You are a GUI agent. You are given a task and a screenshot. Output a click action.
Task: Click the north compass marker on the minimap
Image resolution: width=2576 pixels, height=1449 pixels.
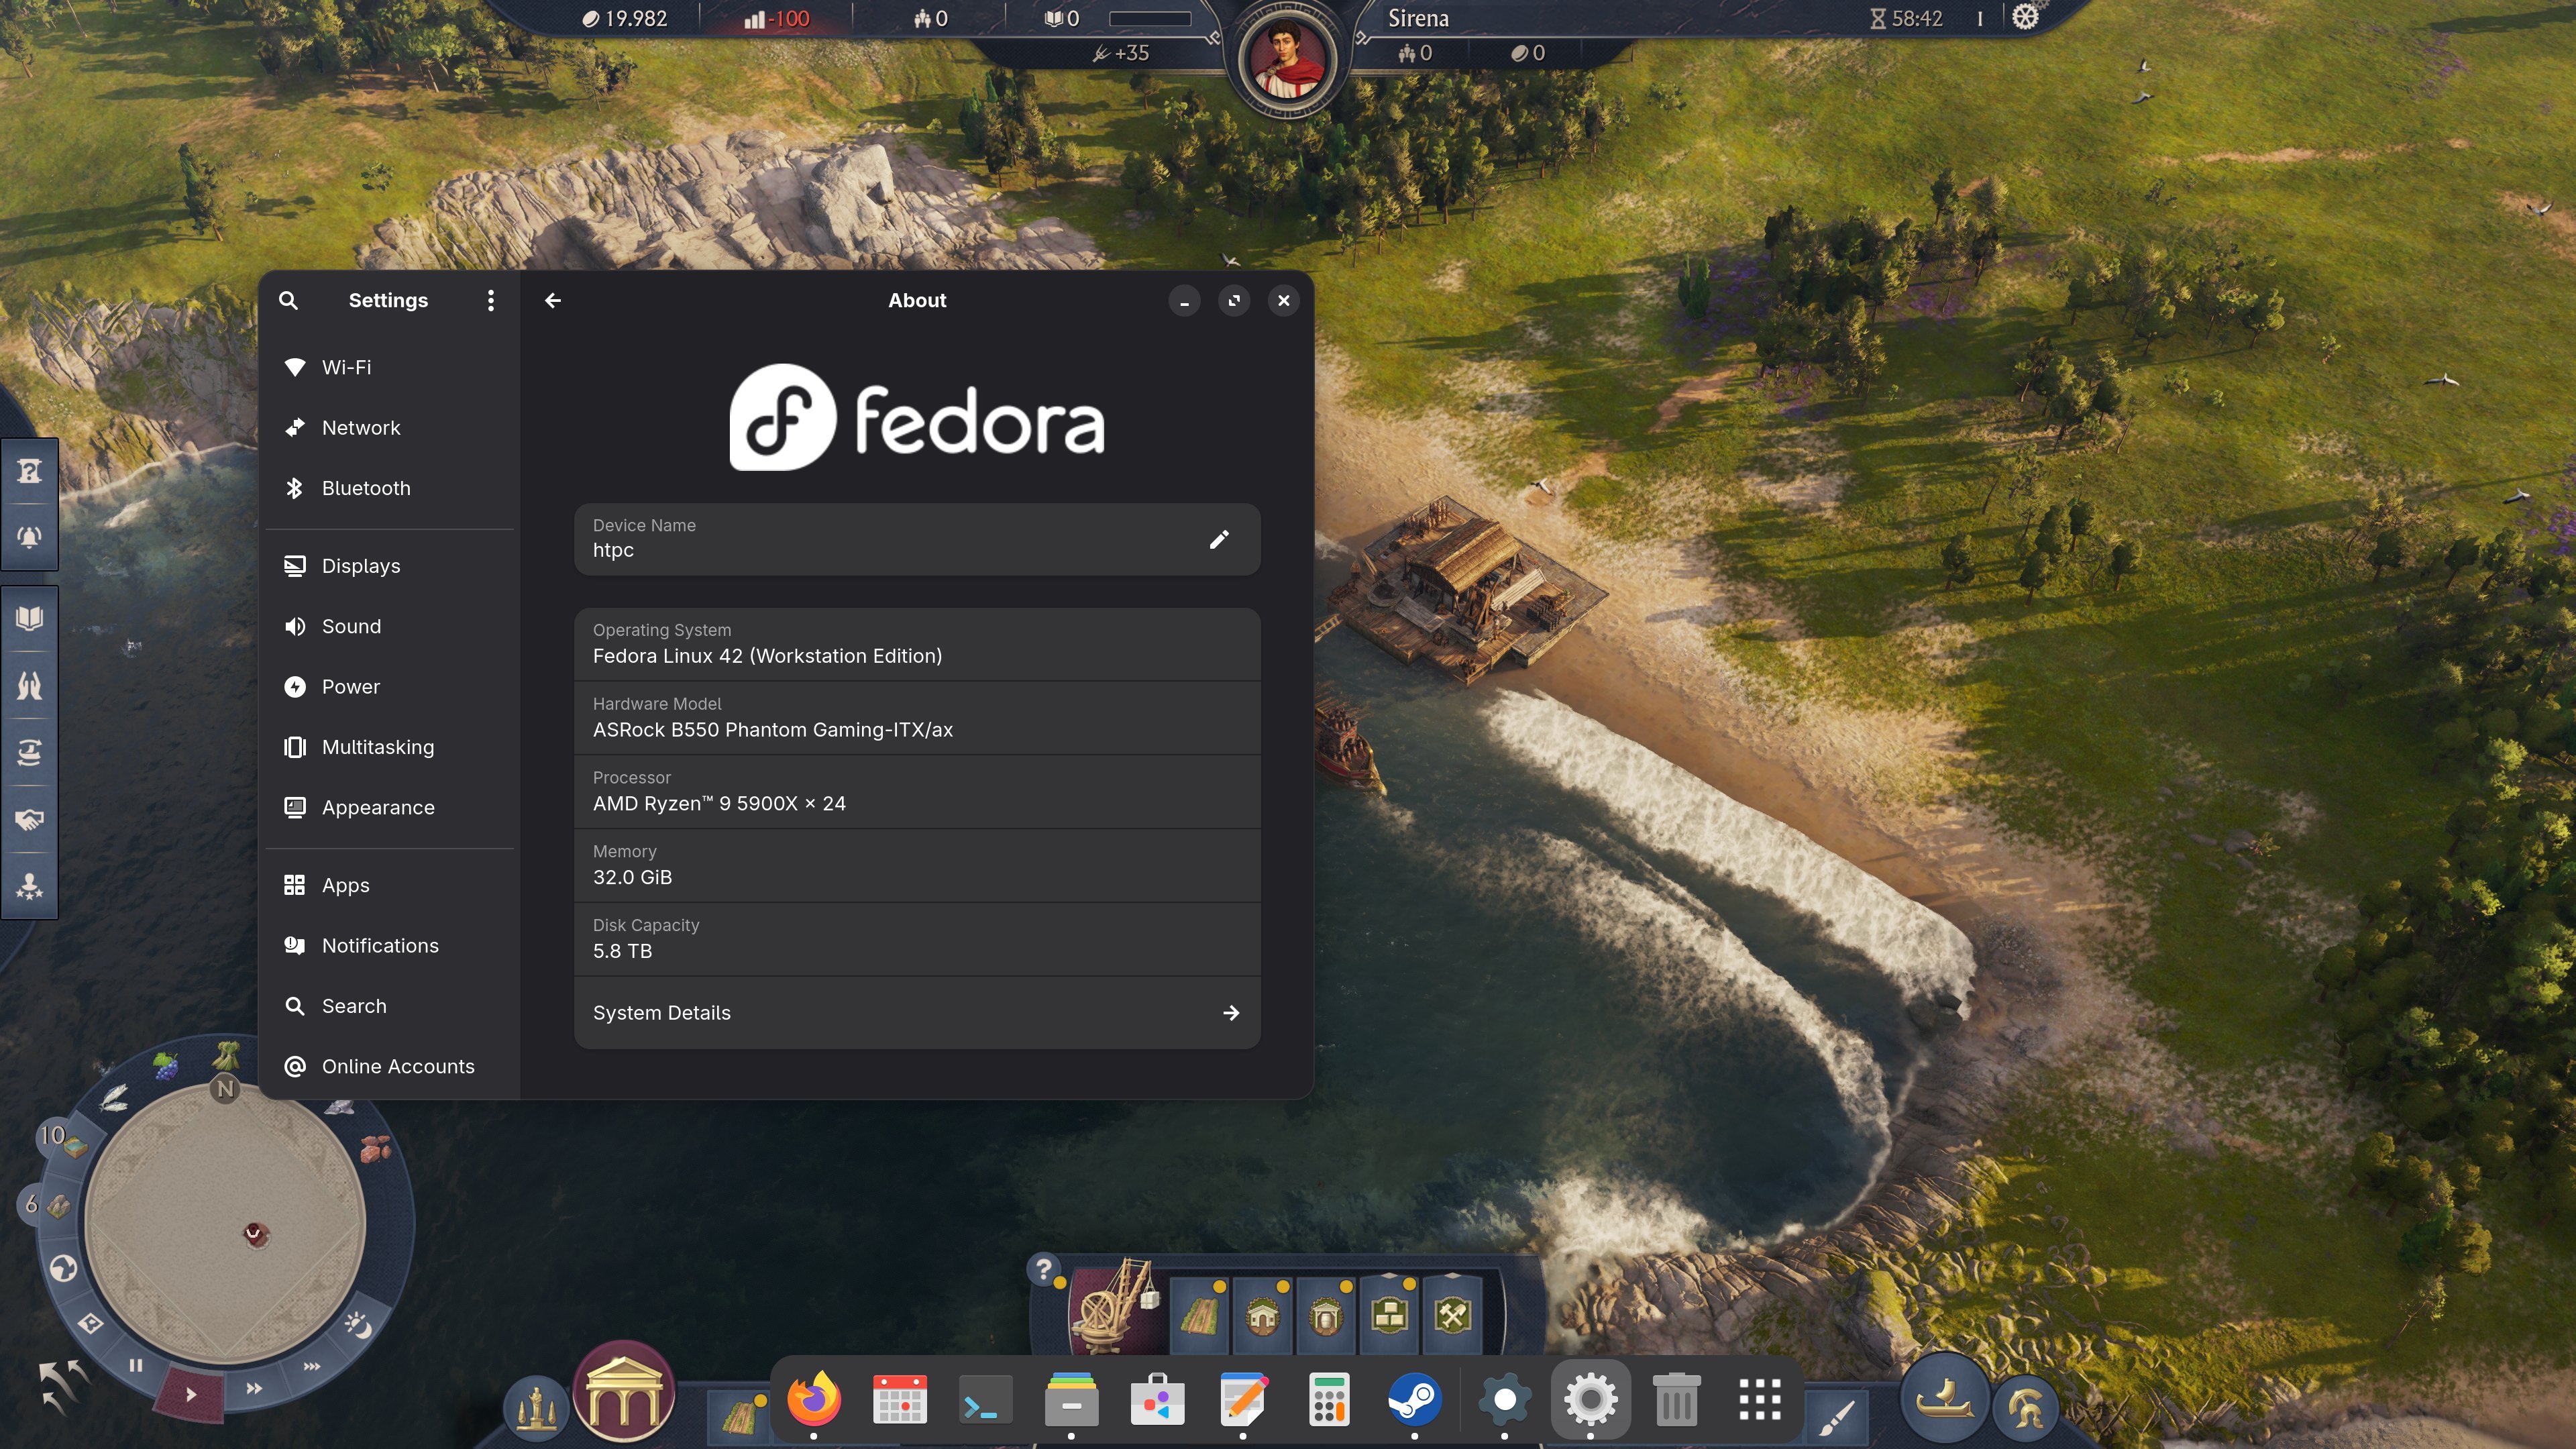tap(225, 1089)
